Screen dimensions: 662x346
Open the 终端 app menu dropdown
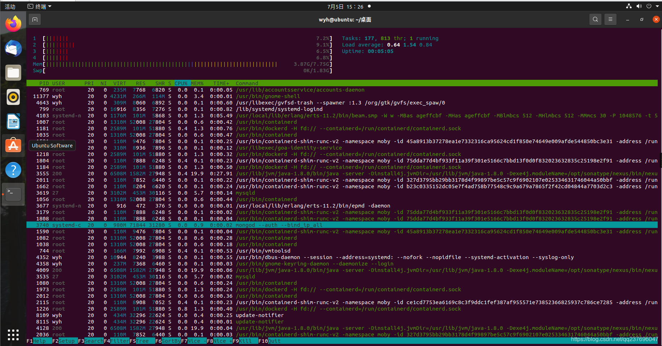40,6
